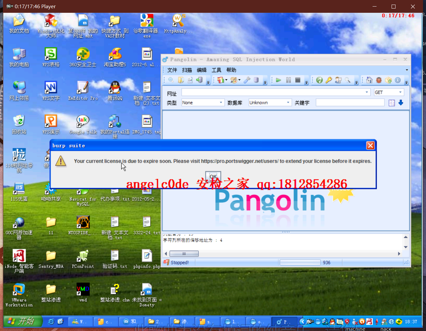Image resolution: width=426 pixels, height=331 pixels.
Task: Click the golden key icon in Pangolin toolbar
Action: 329,80
